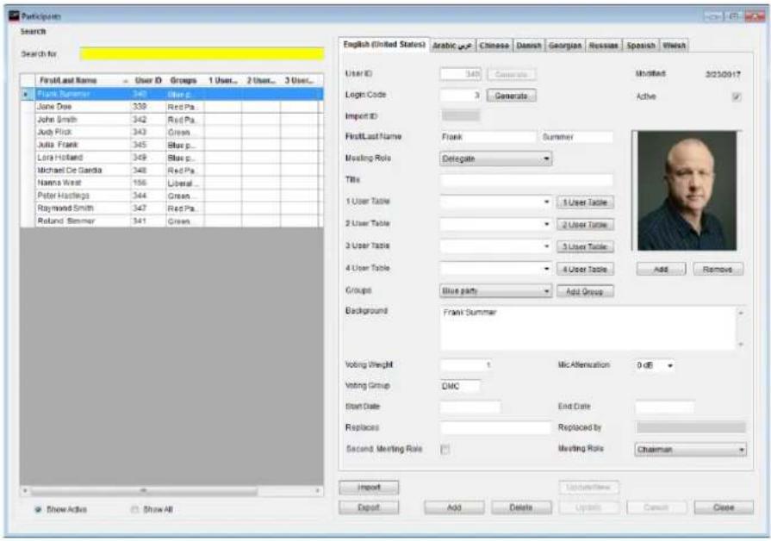Click the Close button at bottom right

pyautogui.click(x=724, y=507)
